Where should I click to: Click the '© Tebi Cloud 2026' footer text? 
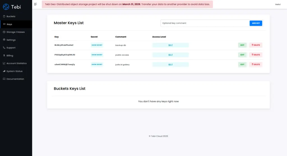tap(158, 136)
